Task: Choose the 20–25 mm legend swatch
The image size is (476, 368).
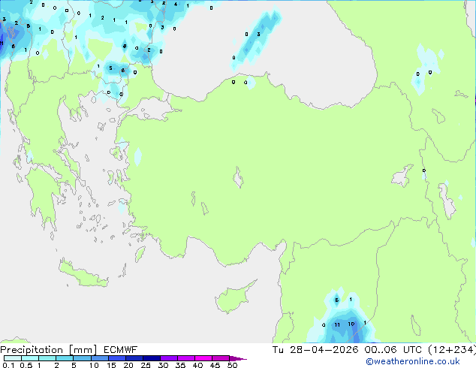Action: click(134, 358)
